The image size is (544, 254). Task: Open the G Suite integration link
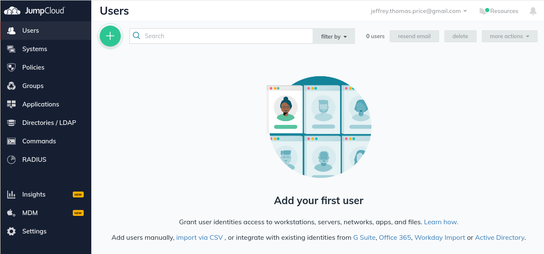[364, 238]
